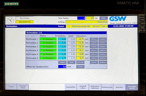Screen dimensions: 146x96
Task: Open Richtwalze 1 with öffnen button
Action: click(x=94, y=39)
